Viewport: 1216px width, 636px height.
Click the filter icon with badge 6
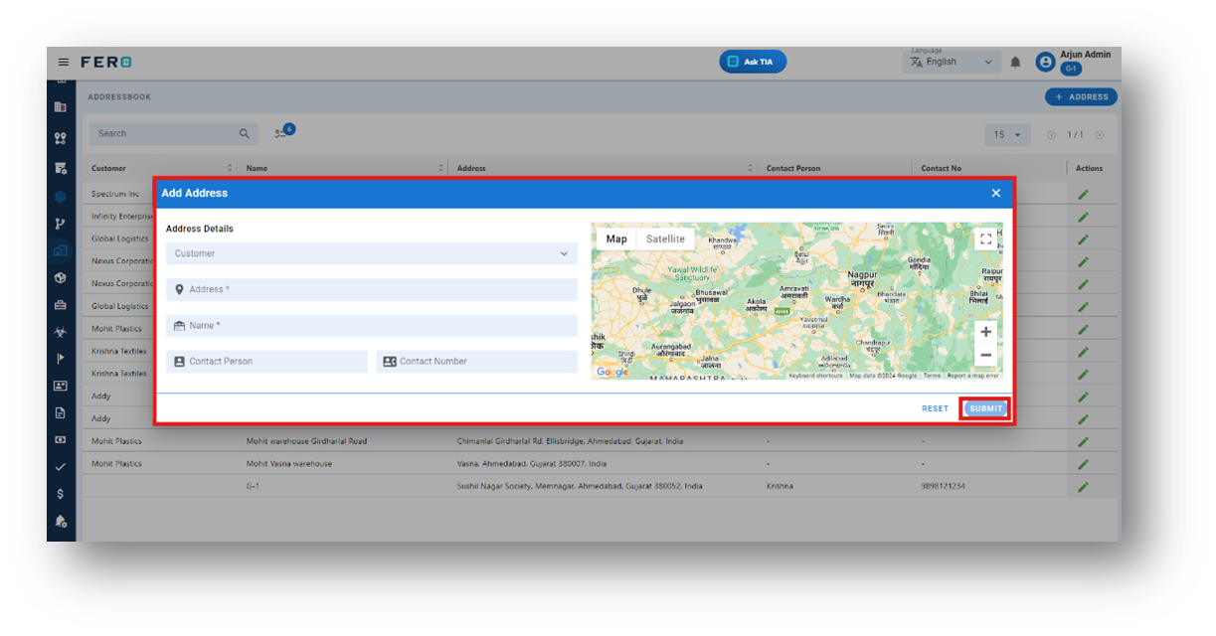pyautogui.click(x=282, y=133)
